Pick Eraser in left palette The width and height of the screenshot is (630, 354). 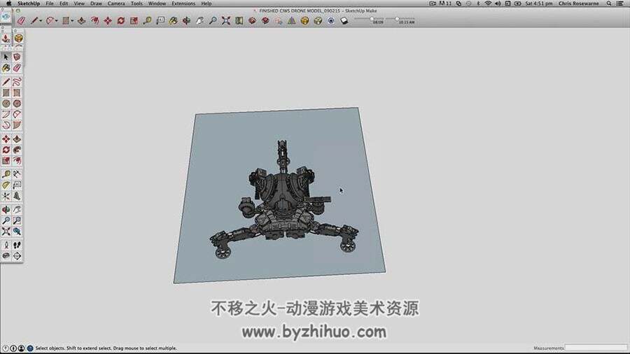coord(17,69)
